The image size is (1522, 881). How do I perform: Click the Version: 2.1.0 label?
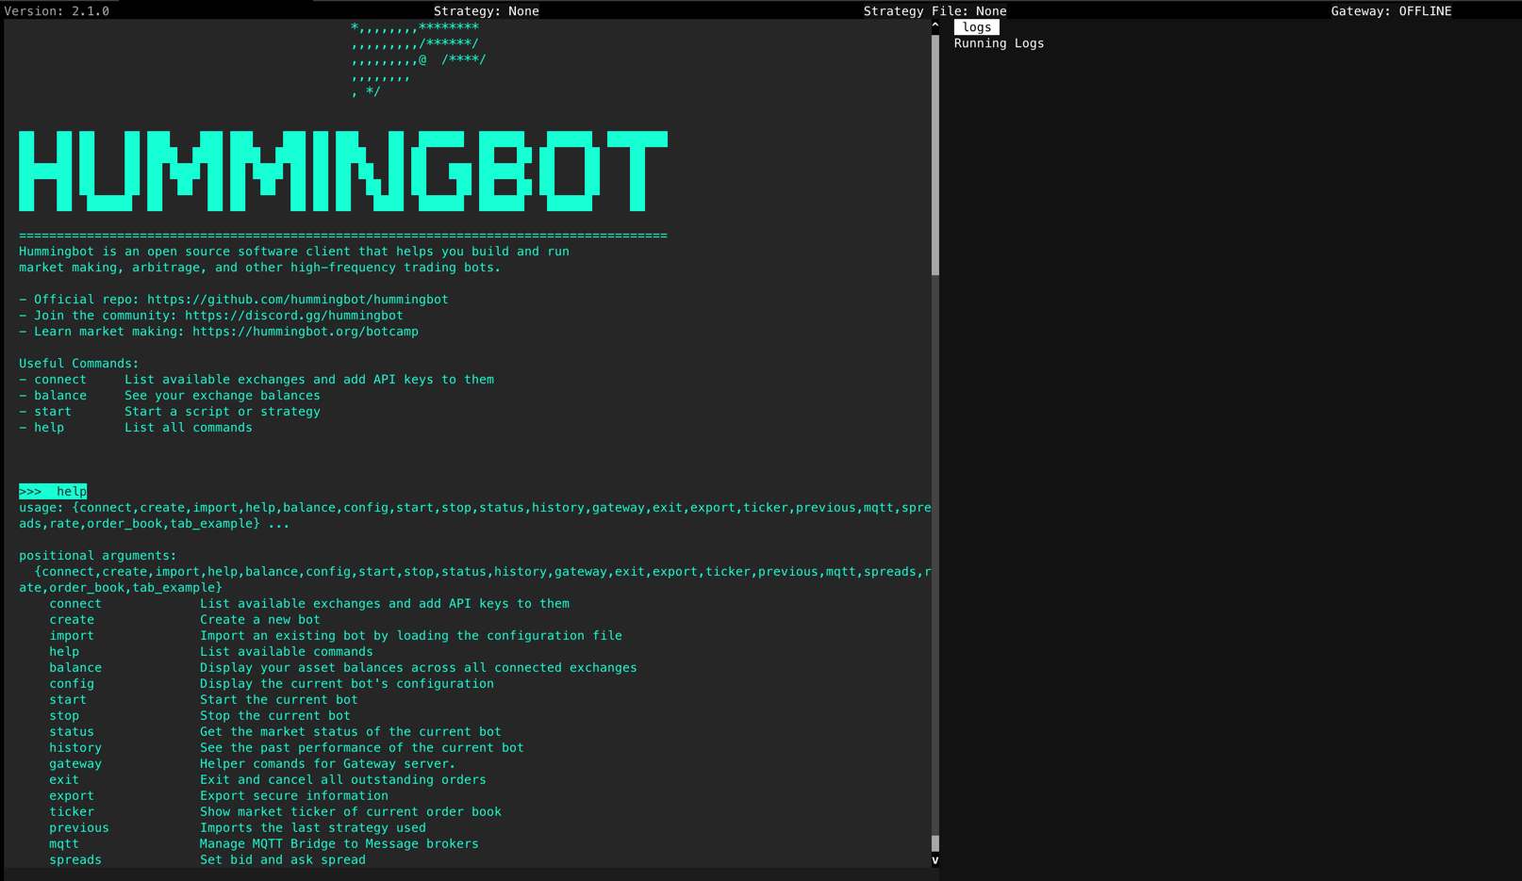tap(57, 11)
